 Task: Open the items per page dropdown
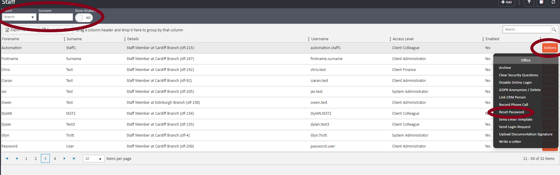[x=93, y=159]
